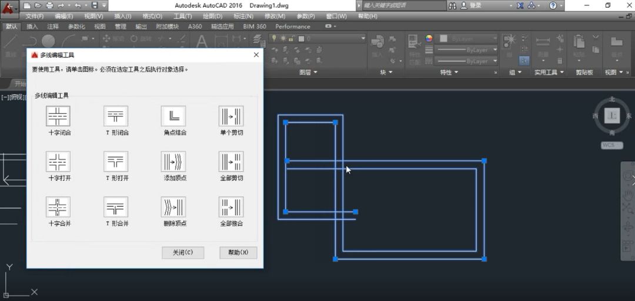Image resolution: width=635 pixels, height=301 pixels.
Task: Select the 全部剪切 cut all tool
Action: (231, 161)
